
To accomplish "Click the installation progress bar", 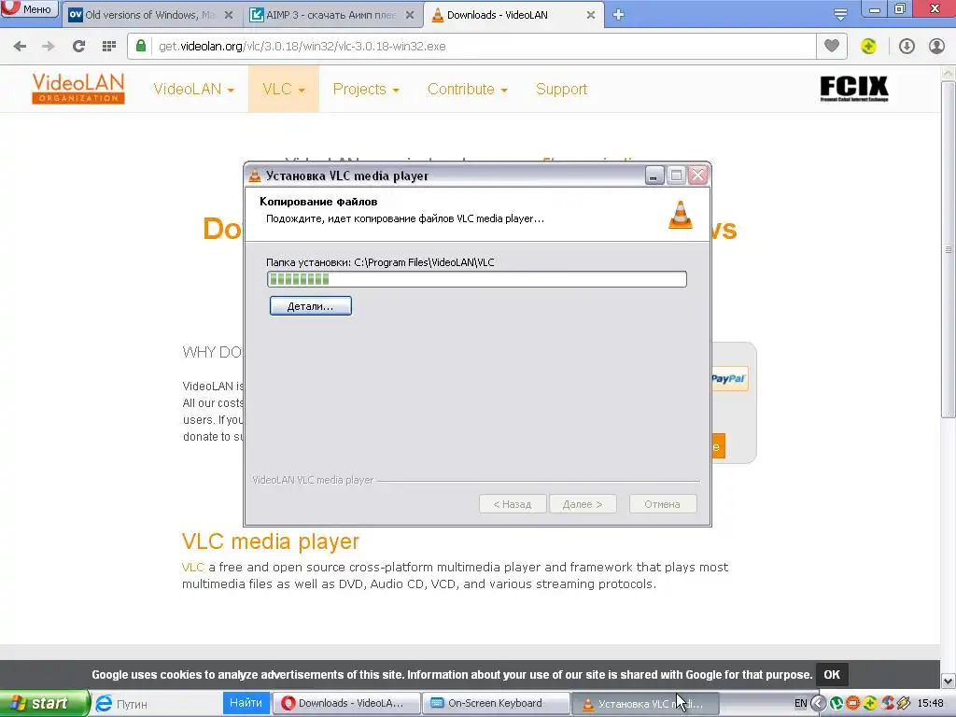I will tap(477, 279).
